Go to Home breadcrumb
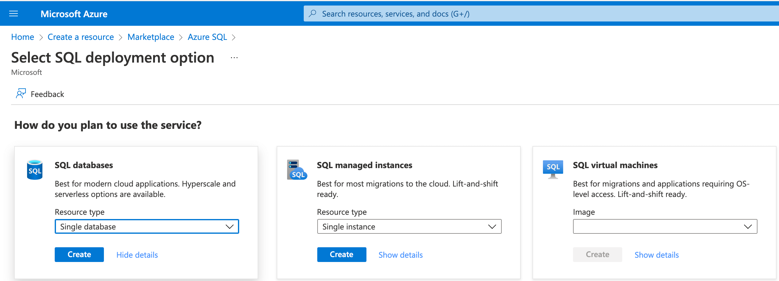The image size is (779, 281). click(x=22, y=37)
